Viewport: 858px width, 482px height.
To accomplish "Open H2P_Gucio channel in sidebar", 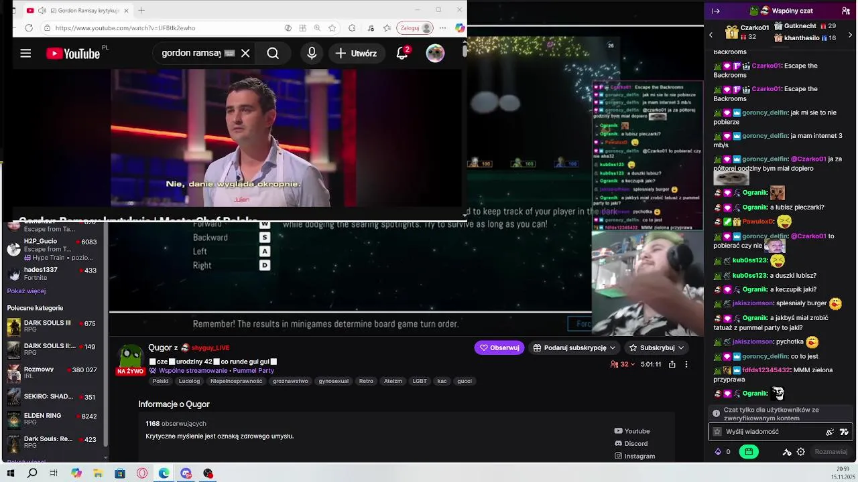I will tap(52, 249).
